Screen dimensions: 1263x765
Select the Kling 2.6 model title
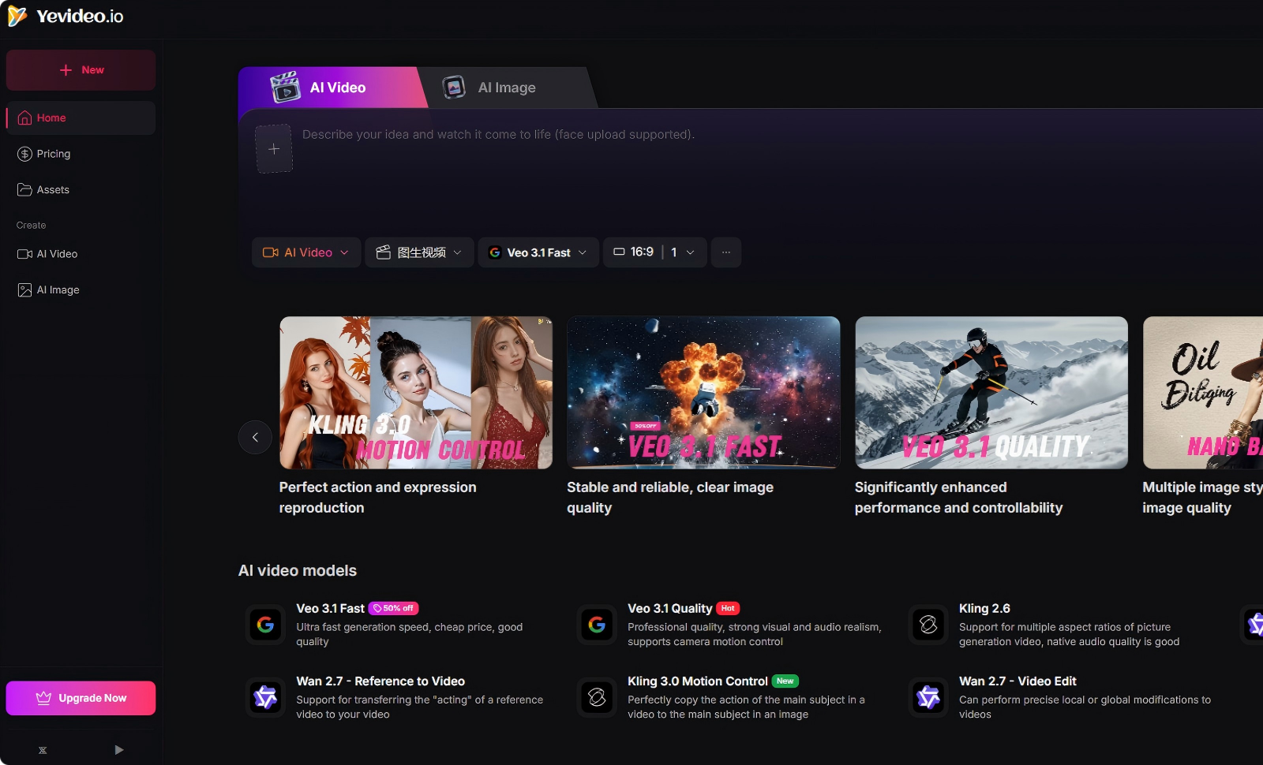(984, 609)
